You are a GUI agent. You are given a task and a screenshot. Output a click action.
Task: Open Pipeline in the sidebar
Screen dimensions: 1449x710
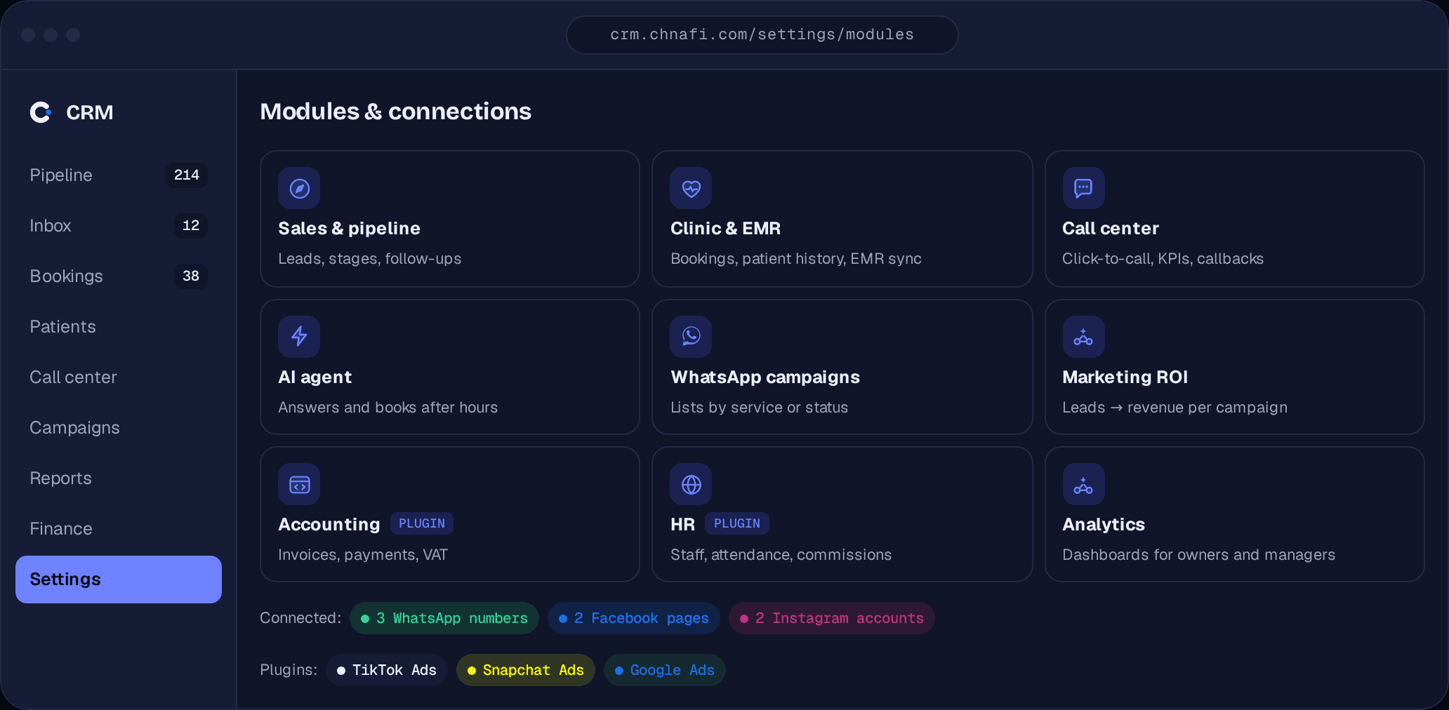[x=118, y=175]
